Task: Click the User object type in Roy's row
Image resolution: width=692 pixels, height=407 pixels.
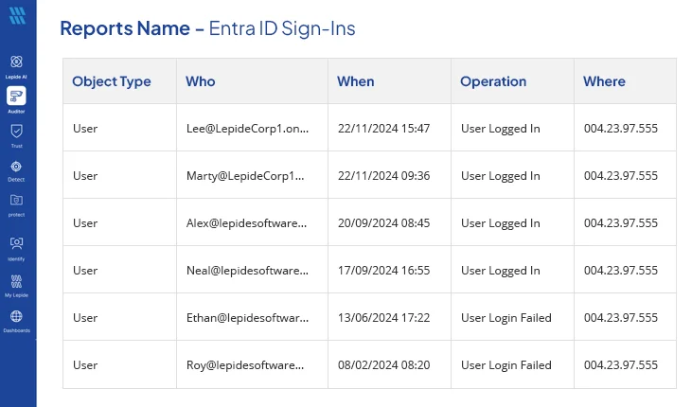Action: pos(85,365)
